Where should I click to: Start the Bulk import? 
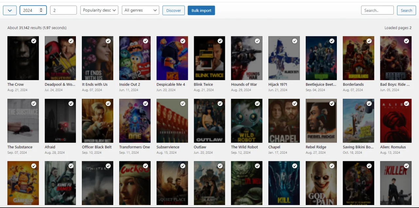[201, 10]
